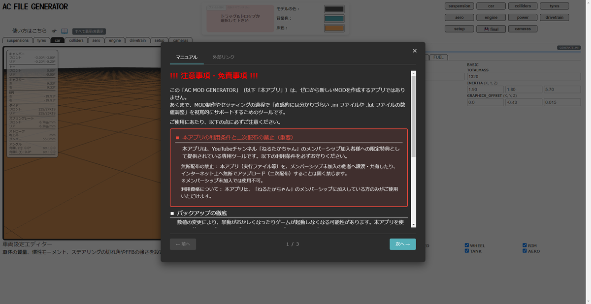Image resolution: width=591 pixels, height=304 pixels.
Task: Open the colliders section from the top-right buttons
Action: click(x=523, y=5)
